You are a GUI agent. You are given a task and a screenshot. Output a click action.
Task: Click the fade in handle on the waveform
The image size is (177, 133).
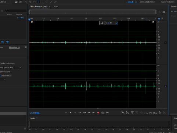coord(32,22)
